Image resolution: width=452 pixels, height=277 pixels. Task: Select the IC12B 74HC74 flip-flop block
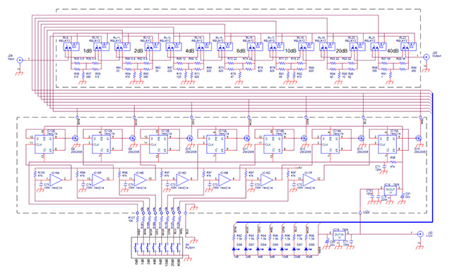tap(44, 144)
